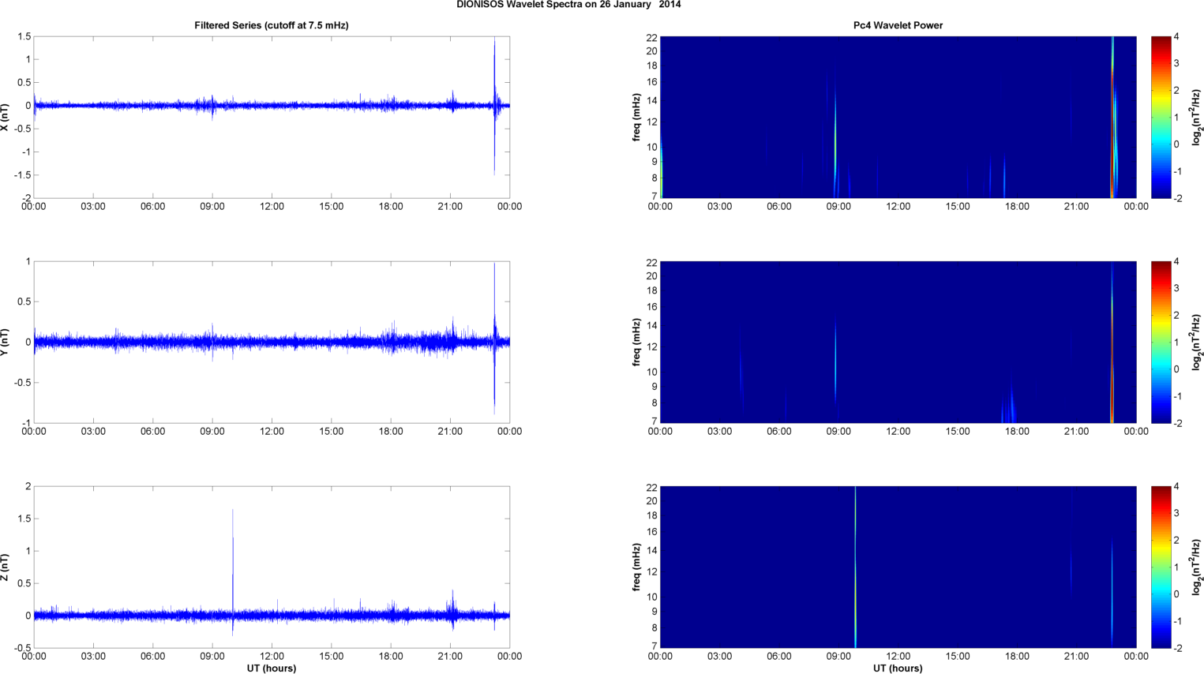Click 'UT (hours)' label under the bottom spectrogram
The width and height of the screenshot is (1204, 674).
click(x=898, y=668)
